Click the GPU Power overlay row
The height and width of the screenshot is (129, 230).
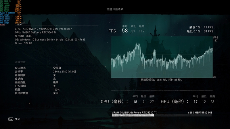click(x=10, y=11)
